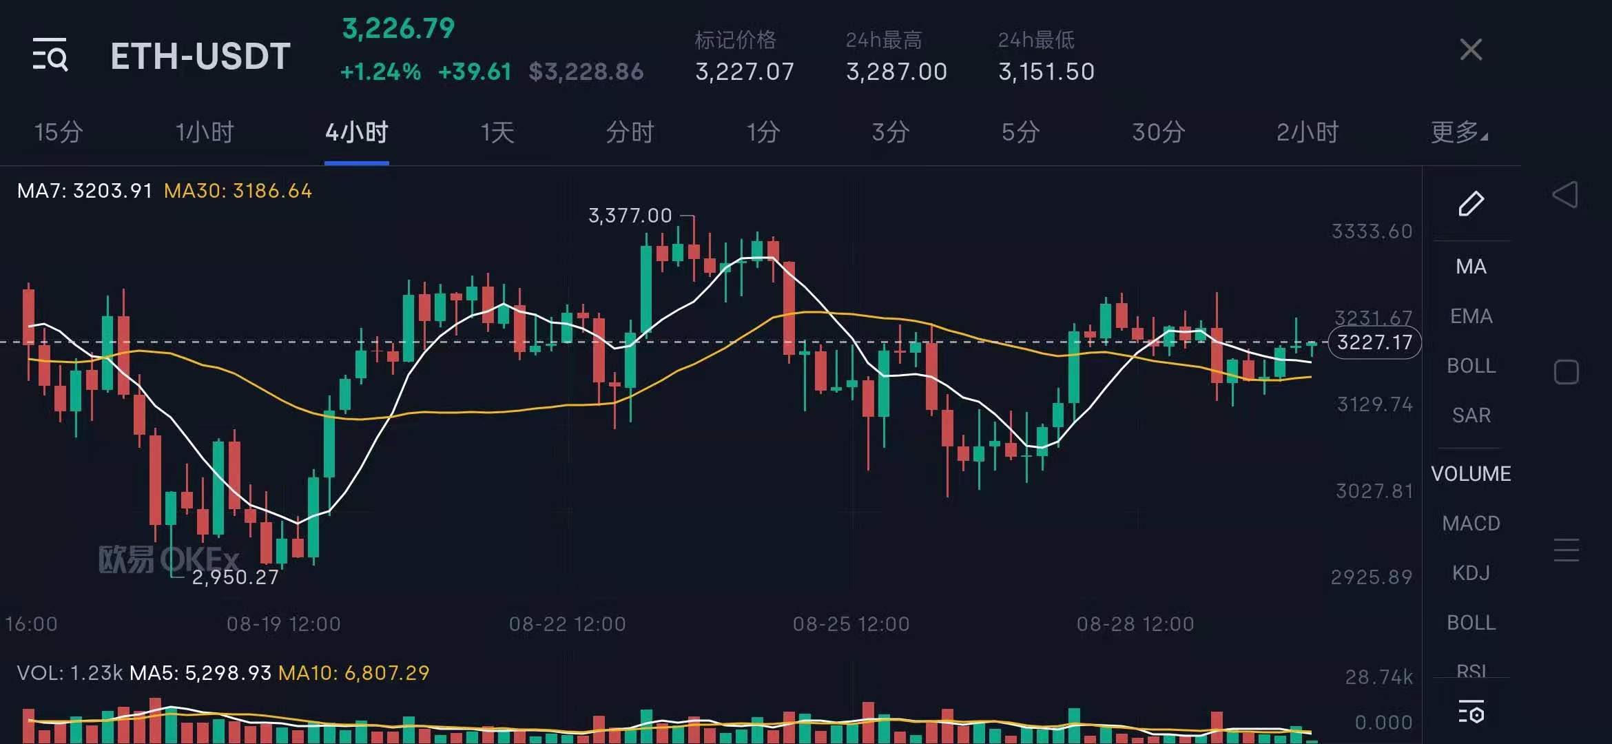The height and width of the screenshot is (744, 1612).
Task: Close the chart with the X icon
Action: click(1471, 50)
